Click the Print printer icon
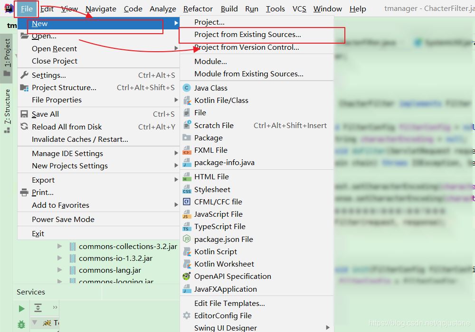Screen dimensions: 475x332 pyautogui.click(x=24, y=192)
